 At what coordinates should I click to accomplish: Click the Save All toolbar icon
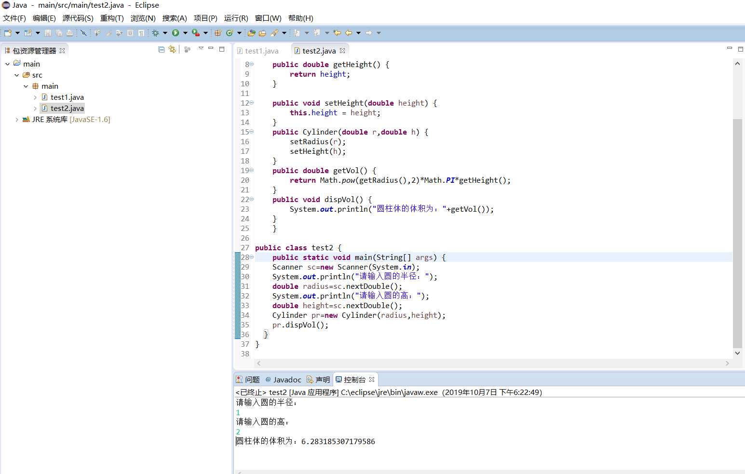59,33
